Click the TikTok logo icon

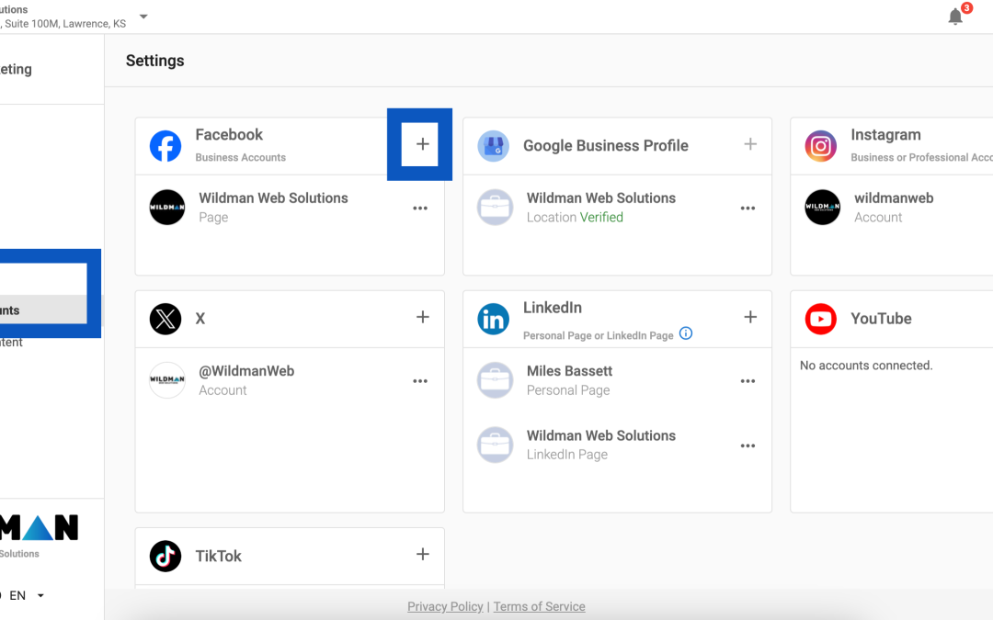click(165, 556)
